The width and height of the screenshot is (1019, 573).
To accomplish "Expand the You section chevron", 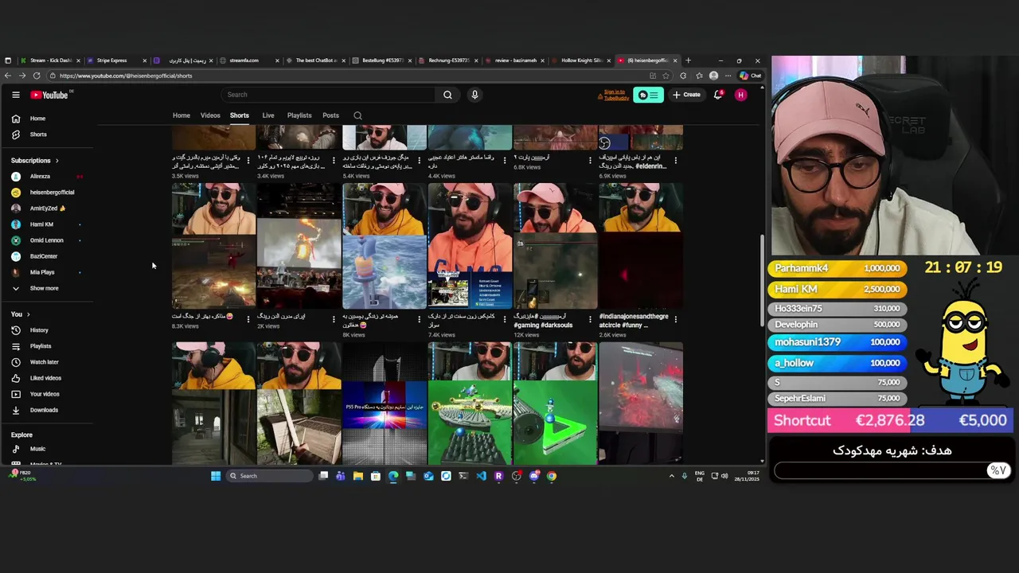I will coord(28,314).
